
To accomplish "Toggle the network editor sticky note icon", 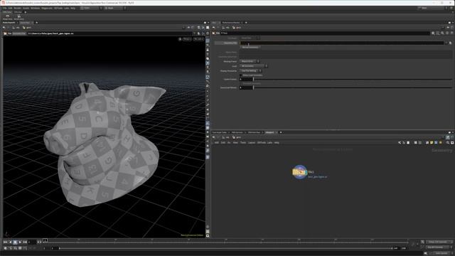I will point(432,143).
